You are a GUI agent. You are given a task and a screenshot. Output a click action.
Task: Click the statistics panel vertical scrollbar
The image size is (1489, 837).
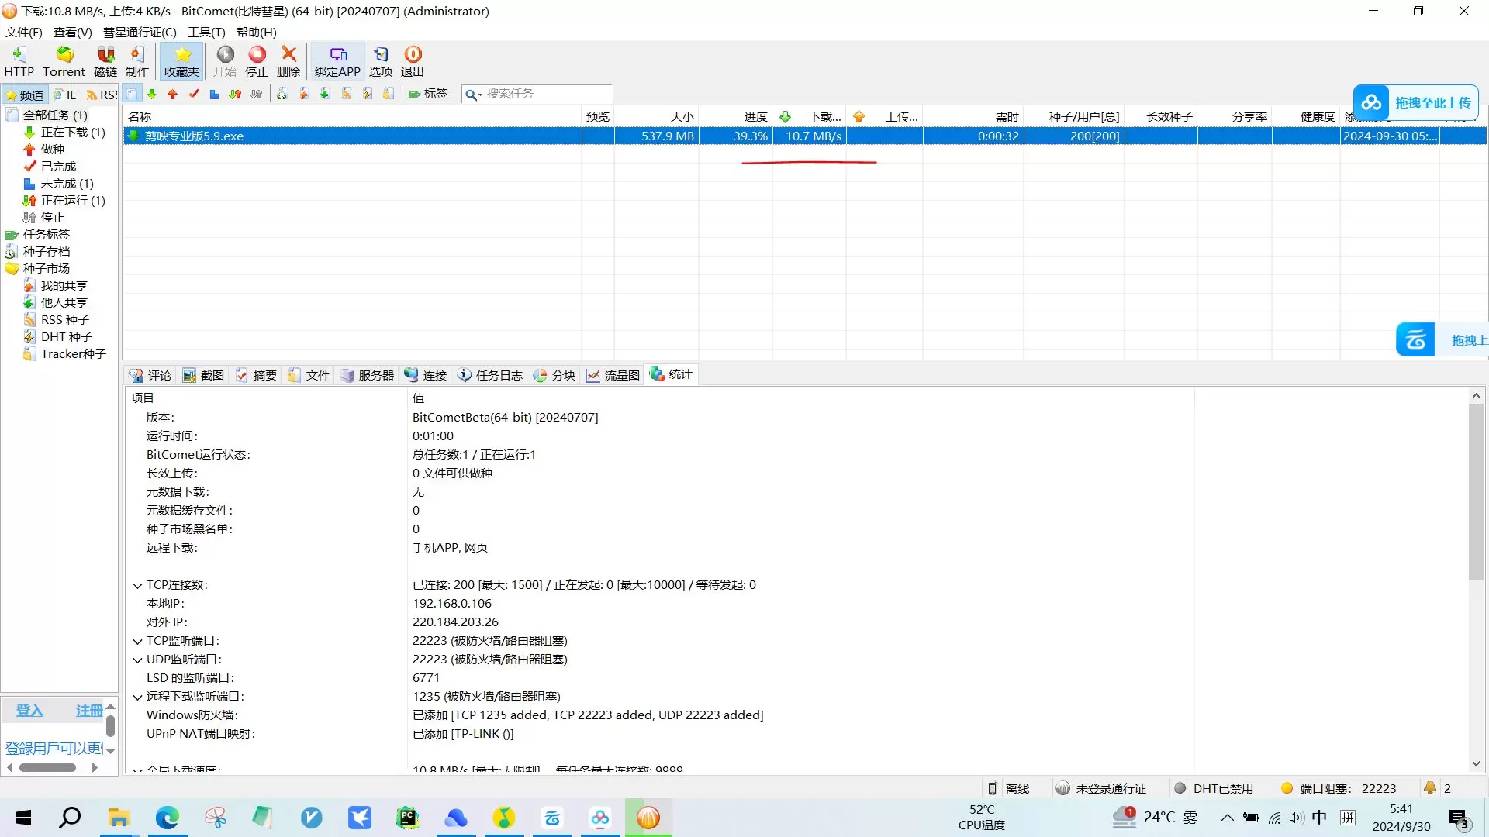[x=1476, y=492]
